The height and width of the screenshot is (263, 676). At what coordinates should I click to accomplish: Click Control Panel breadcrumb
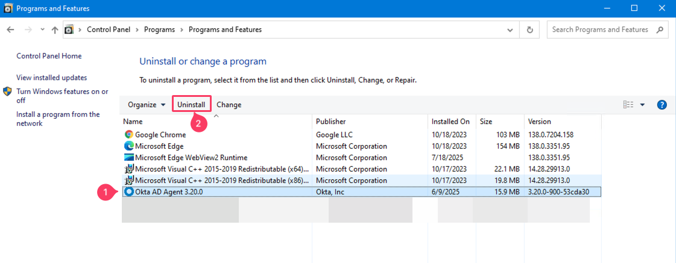coord(109,29)
